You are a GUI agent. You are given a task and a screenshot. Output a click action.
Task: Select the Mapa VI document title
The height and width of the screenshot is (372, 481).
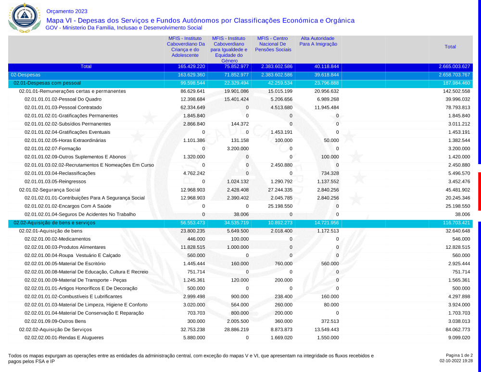pyautogui.click(x=200, y=20)
